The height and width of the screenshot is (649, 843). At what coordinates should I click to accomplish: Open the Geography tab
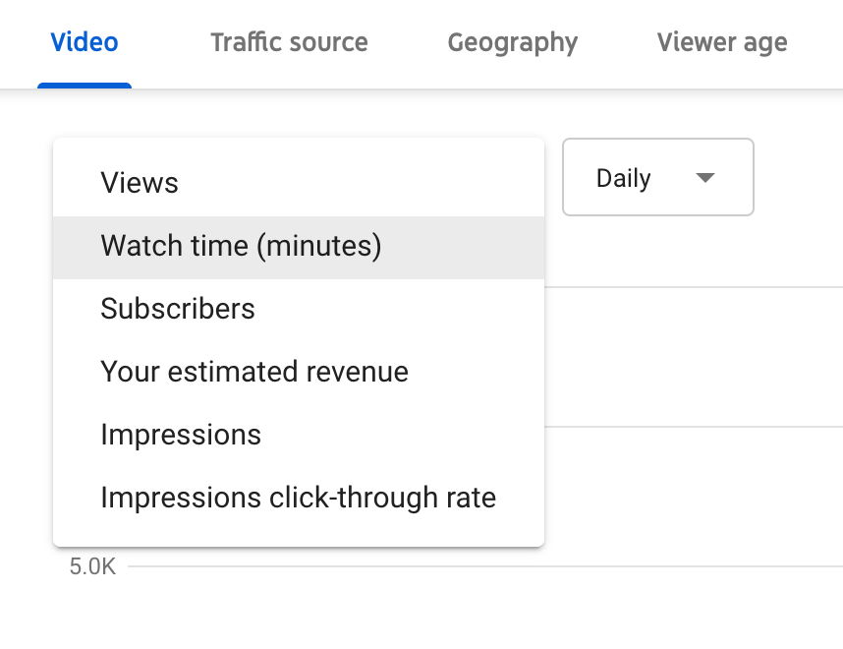(512, 42)
